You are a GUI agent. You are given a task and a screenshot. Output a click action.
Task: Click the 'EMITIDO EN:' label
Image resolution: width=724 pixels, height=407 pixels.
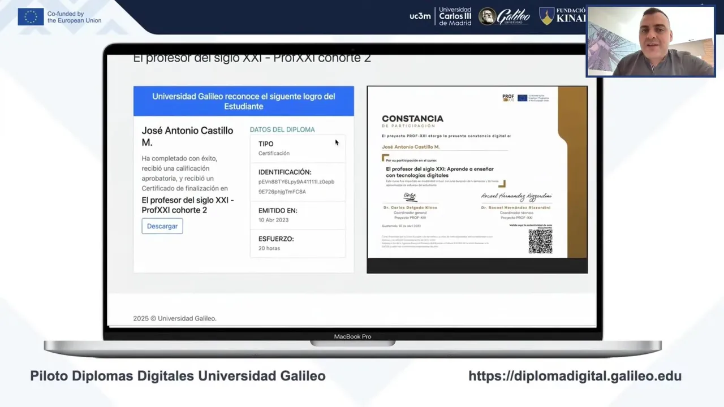pos(278,210)
